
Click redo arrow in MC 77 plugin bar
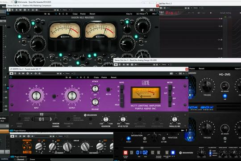click(70, 77)
